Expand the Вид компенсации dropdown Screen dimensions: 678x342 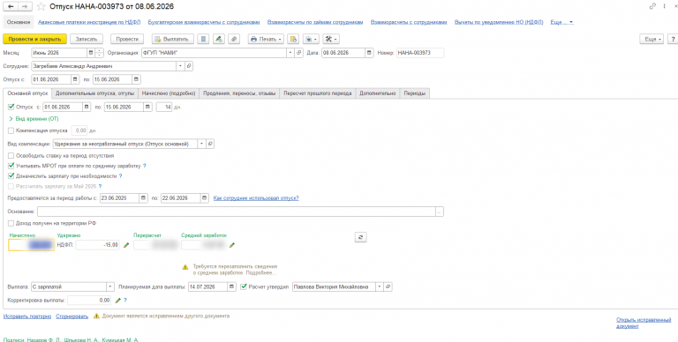(202, 144)
